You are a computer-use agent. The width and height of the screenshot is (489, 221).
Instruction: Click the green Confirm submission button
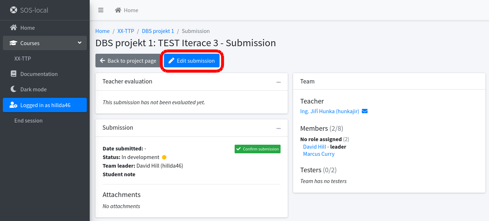[x=258, y=149]
